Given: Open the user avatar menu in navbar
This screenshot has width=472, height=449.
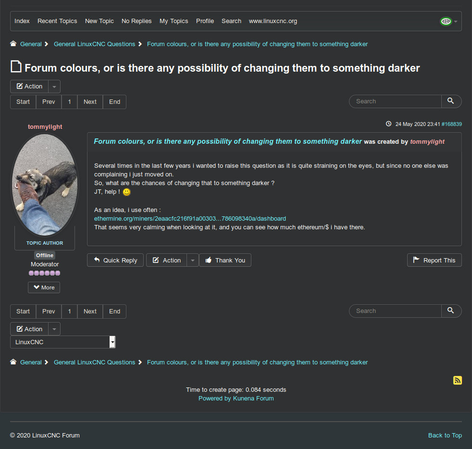Looking at the screenshot, I should point(449,21).
